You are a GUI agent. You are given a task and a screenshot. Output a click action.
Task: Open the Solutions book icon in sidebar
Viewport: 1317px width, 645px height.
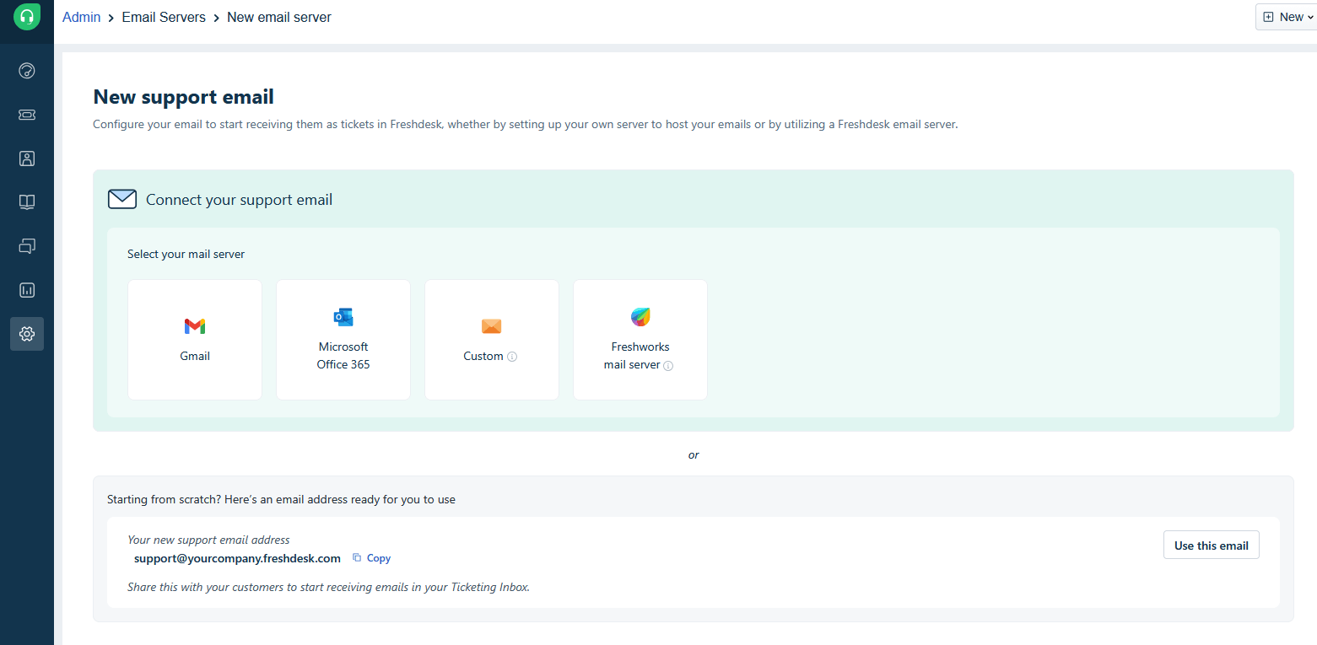coord(27,202)
